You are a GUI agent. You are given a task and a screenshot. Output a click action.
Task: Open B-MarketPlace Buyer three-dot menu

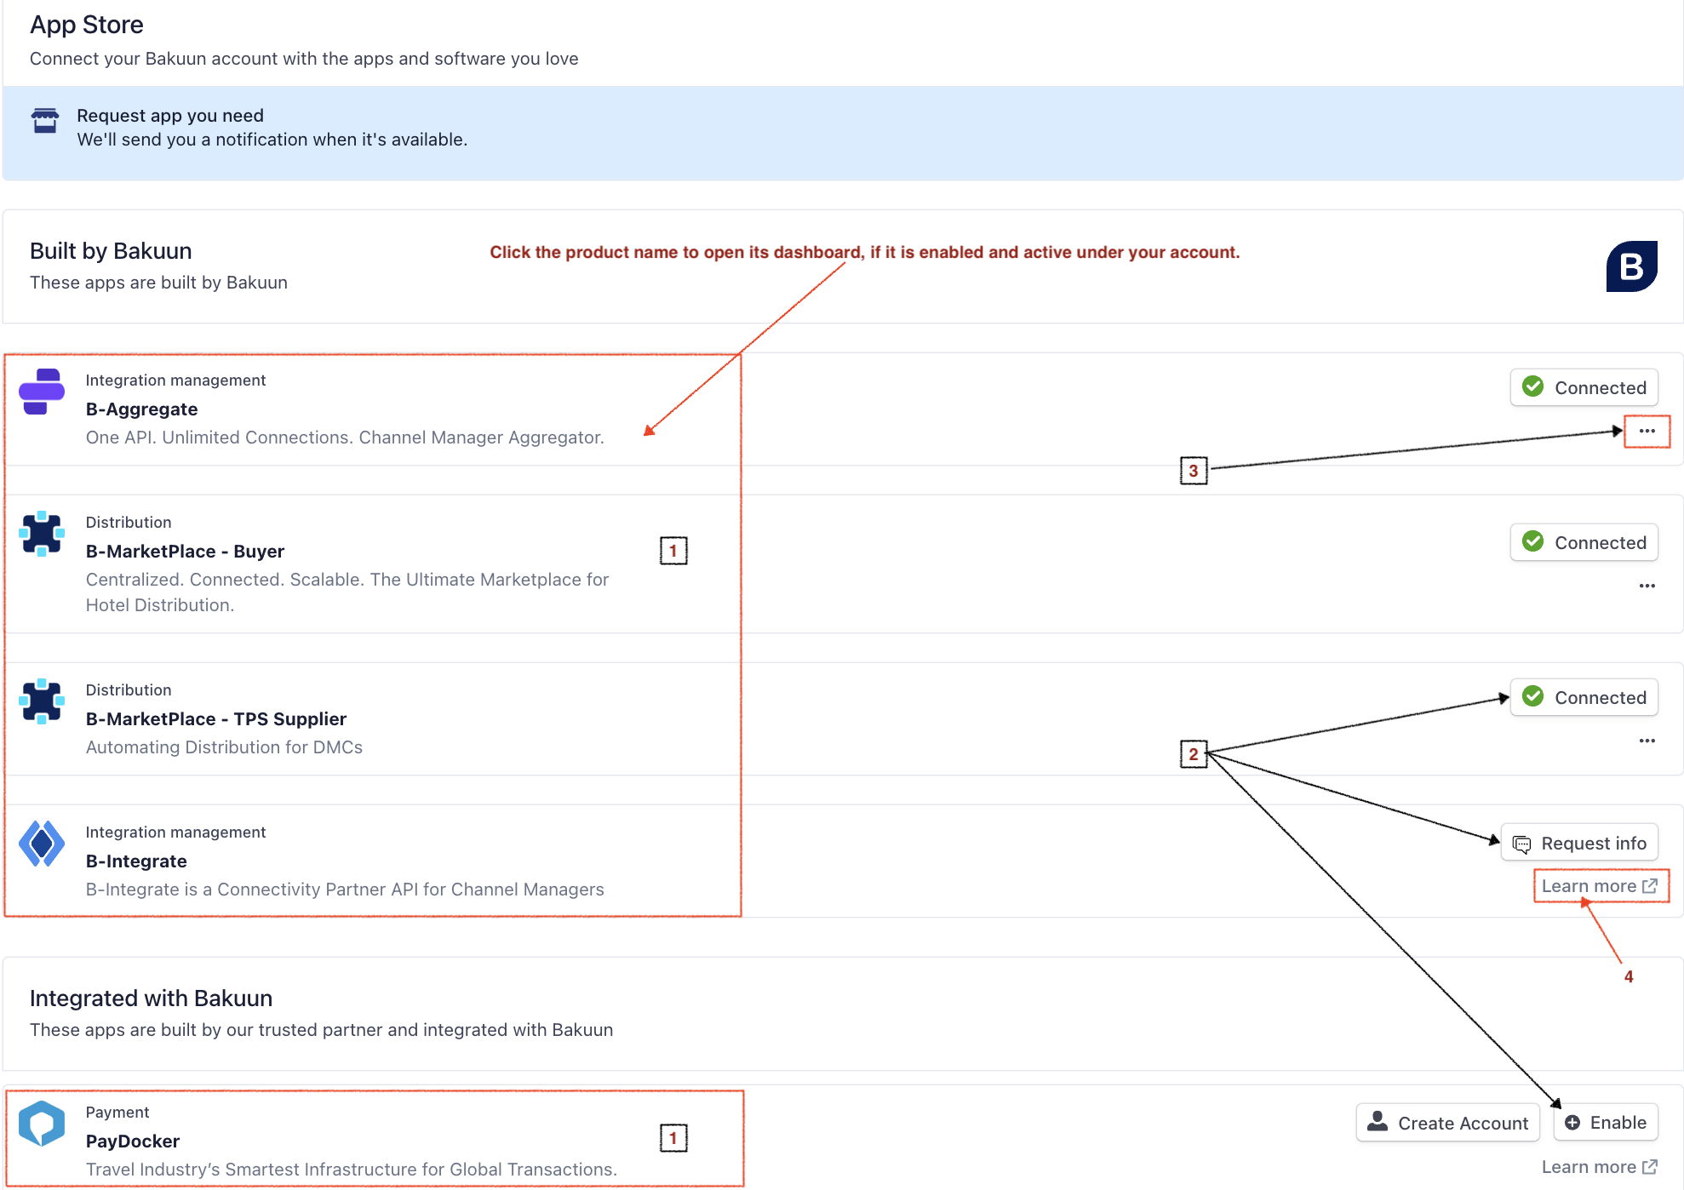point(1647,586)
